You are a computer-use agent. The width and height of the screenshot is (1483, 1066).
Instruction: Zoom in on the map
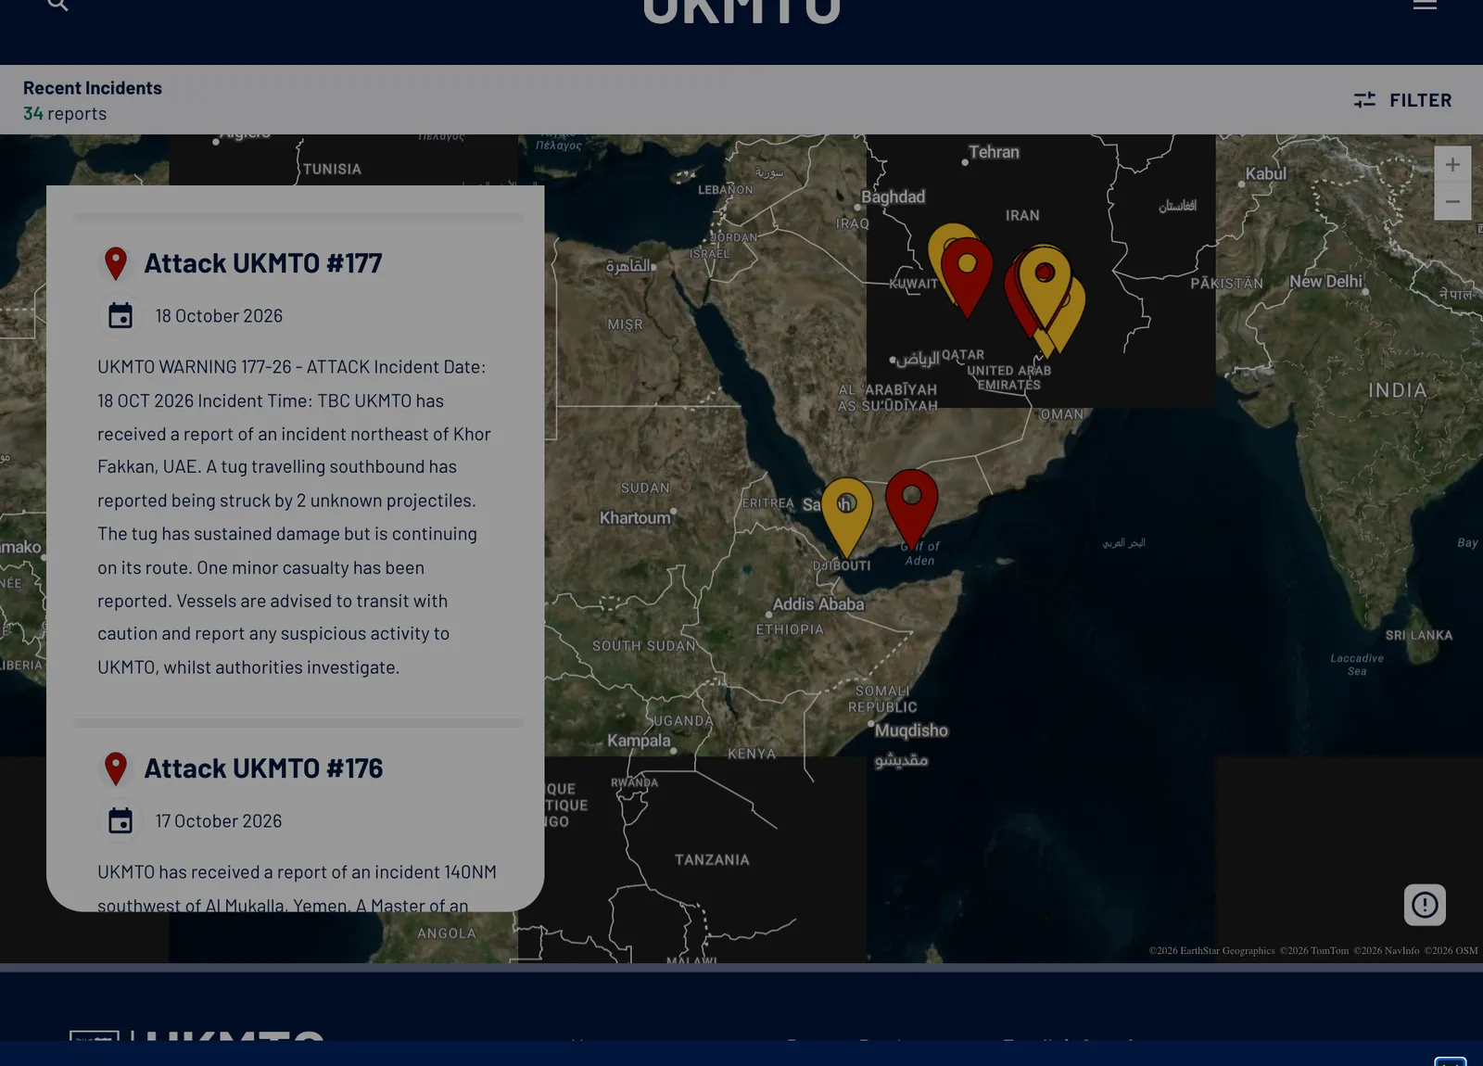click(x=1452, y=165)
